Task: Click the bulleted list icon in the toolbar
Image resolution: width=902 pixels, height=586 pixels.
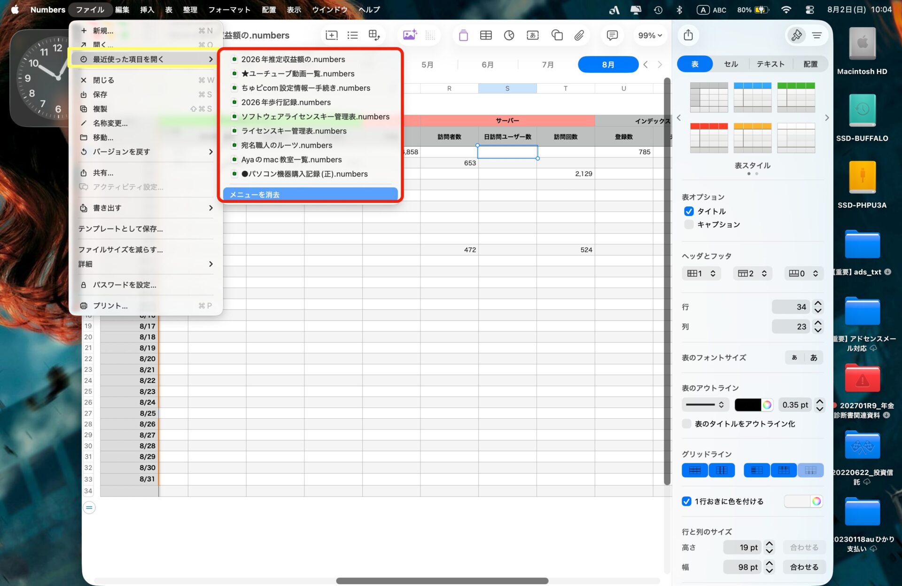Action: 352,35
